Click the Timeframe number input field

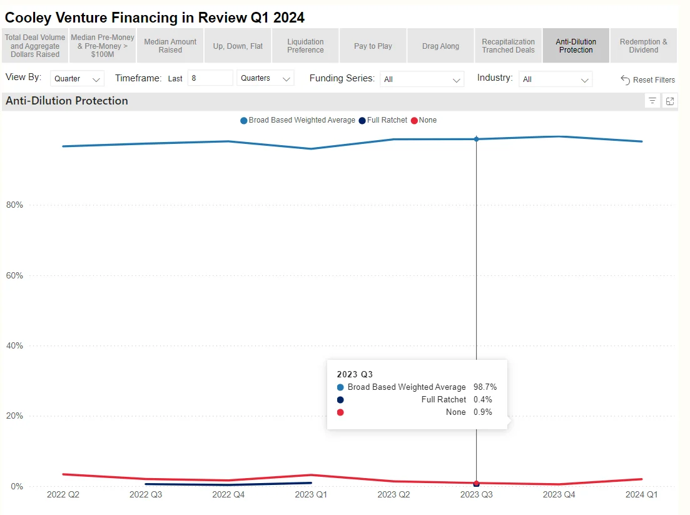(210, 78)
